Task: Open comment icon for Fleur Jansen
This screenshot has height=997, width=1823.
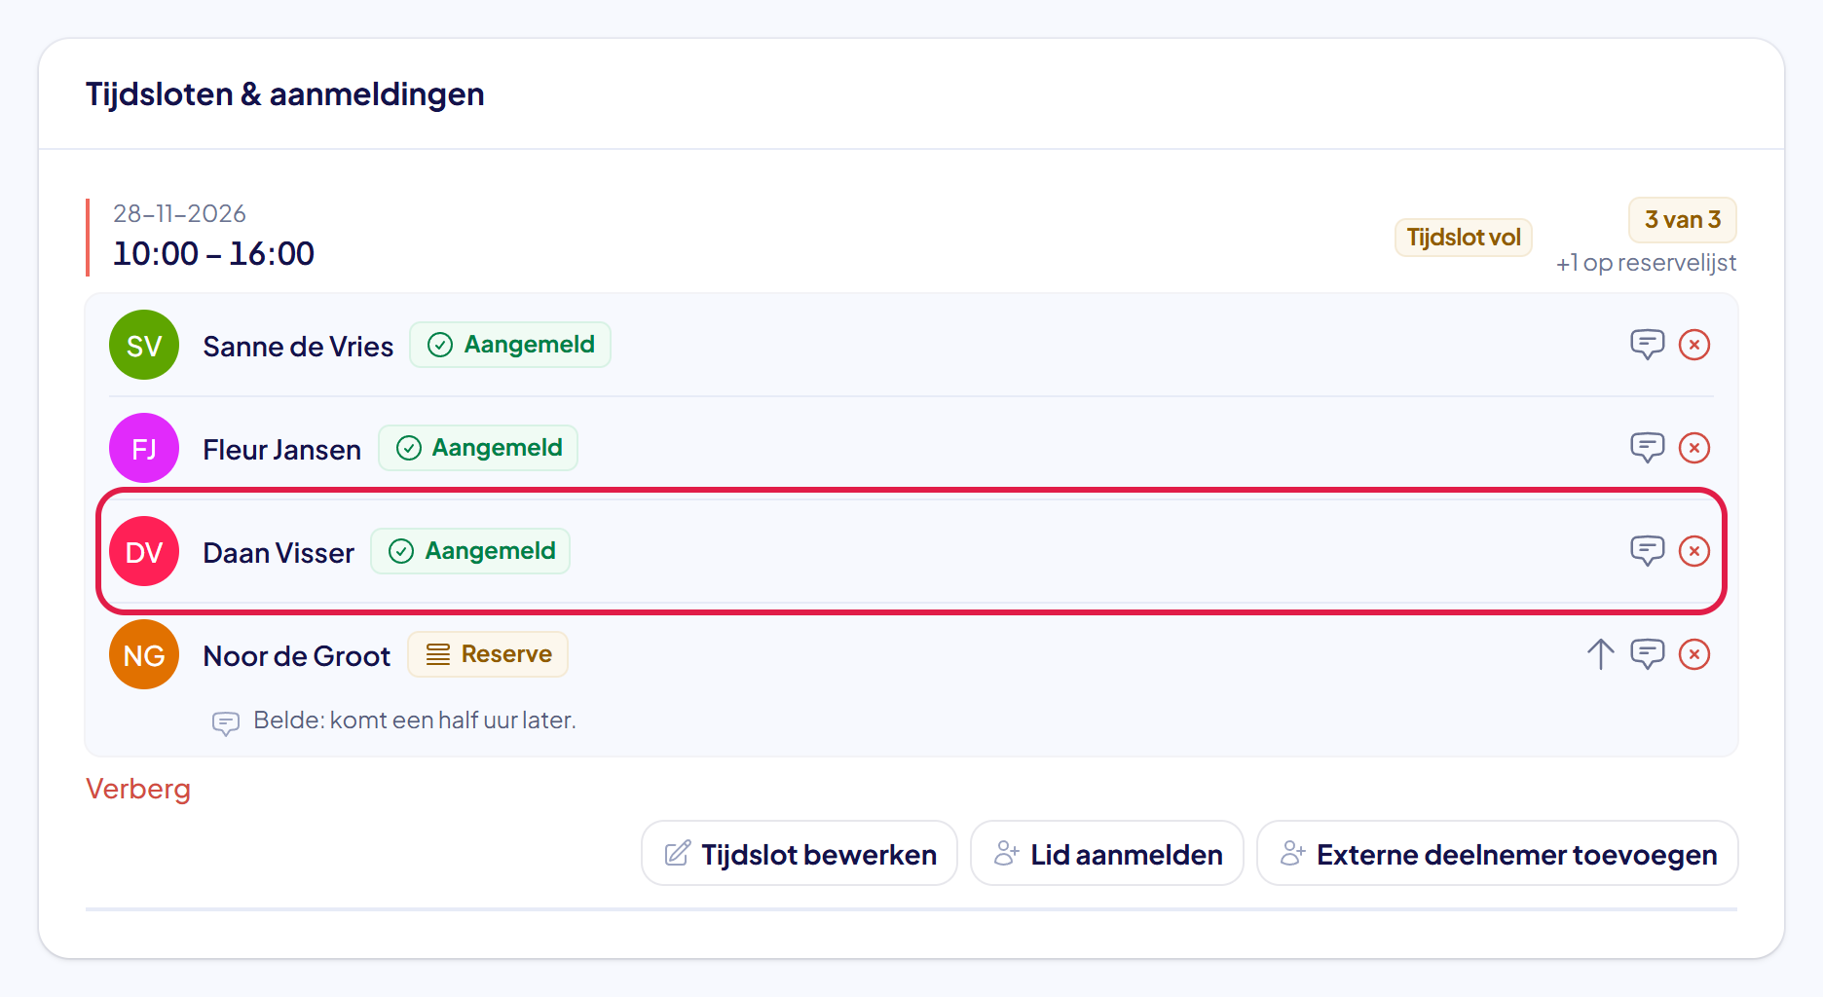Action: [x=1647, y=448]
